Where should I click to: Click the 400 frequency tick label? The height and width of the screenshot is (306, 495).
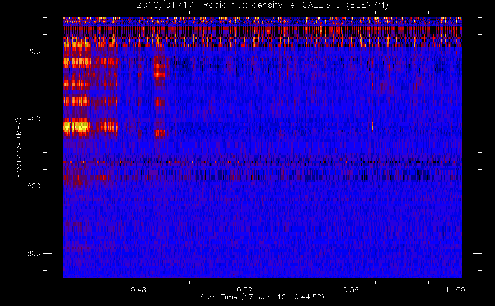pyautogui.click(x=34, y=119)
